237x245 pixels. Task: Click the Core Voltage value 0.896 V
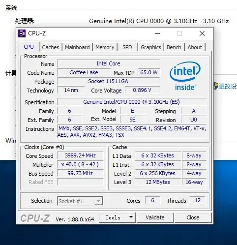[x=142, y=90]
